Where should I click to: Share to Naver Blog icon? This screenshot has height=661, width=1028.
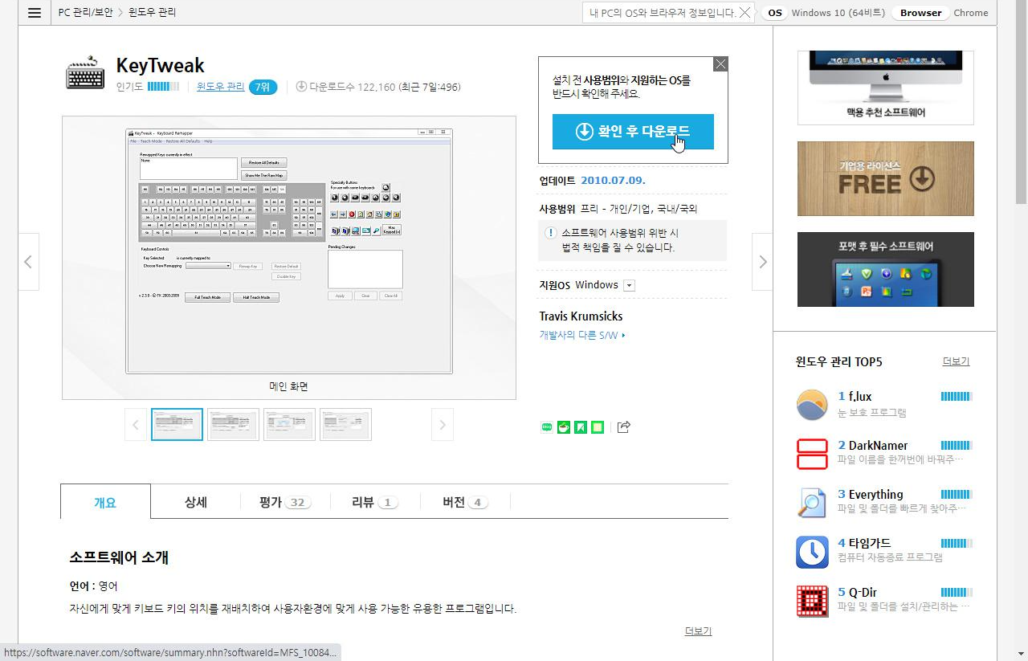[547, 427]
